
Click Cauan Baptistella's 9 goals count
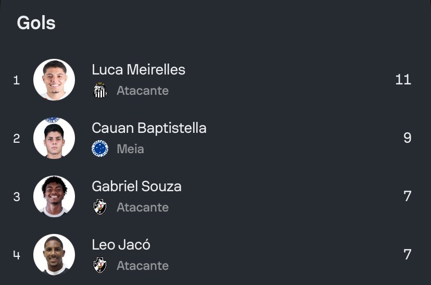click(407, 138)
